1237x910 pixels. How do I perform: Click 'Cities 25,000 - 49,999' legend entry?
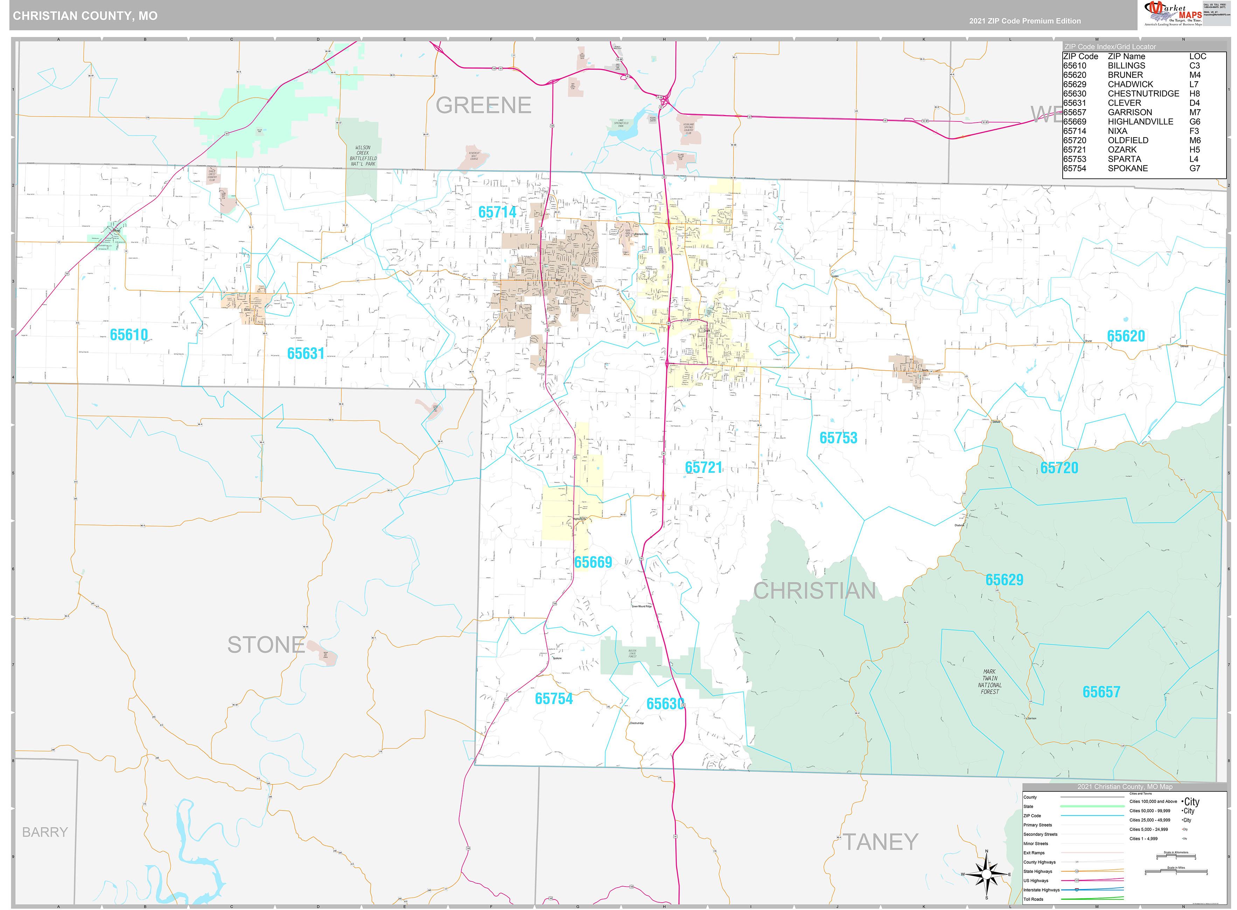(1150, 821)
